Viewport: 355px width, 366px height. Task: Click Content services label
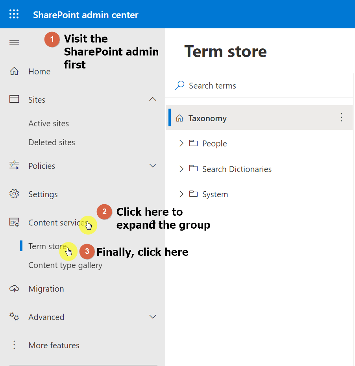click(57, 222)
